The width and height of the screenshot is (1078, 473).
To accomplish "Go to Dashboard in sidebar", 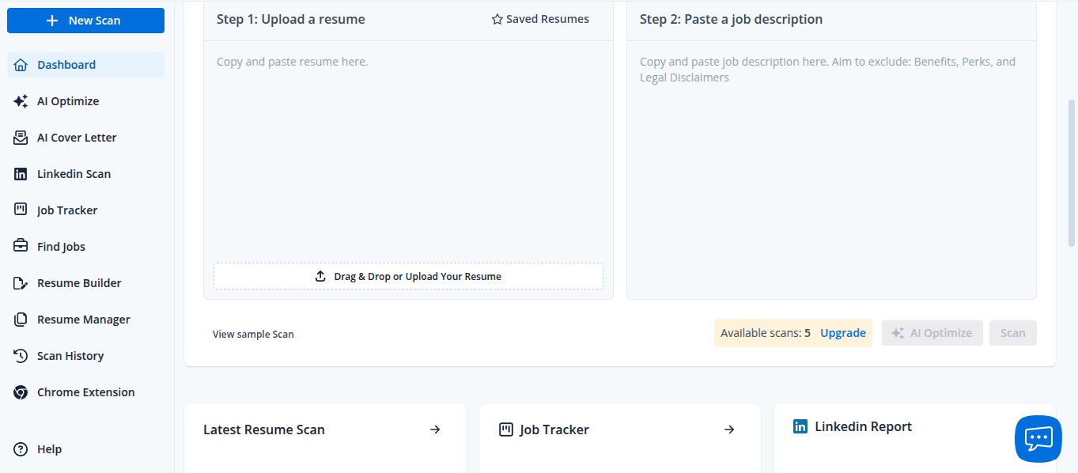I will (85, 65).
